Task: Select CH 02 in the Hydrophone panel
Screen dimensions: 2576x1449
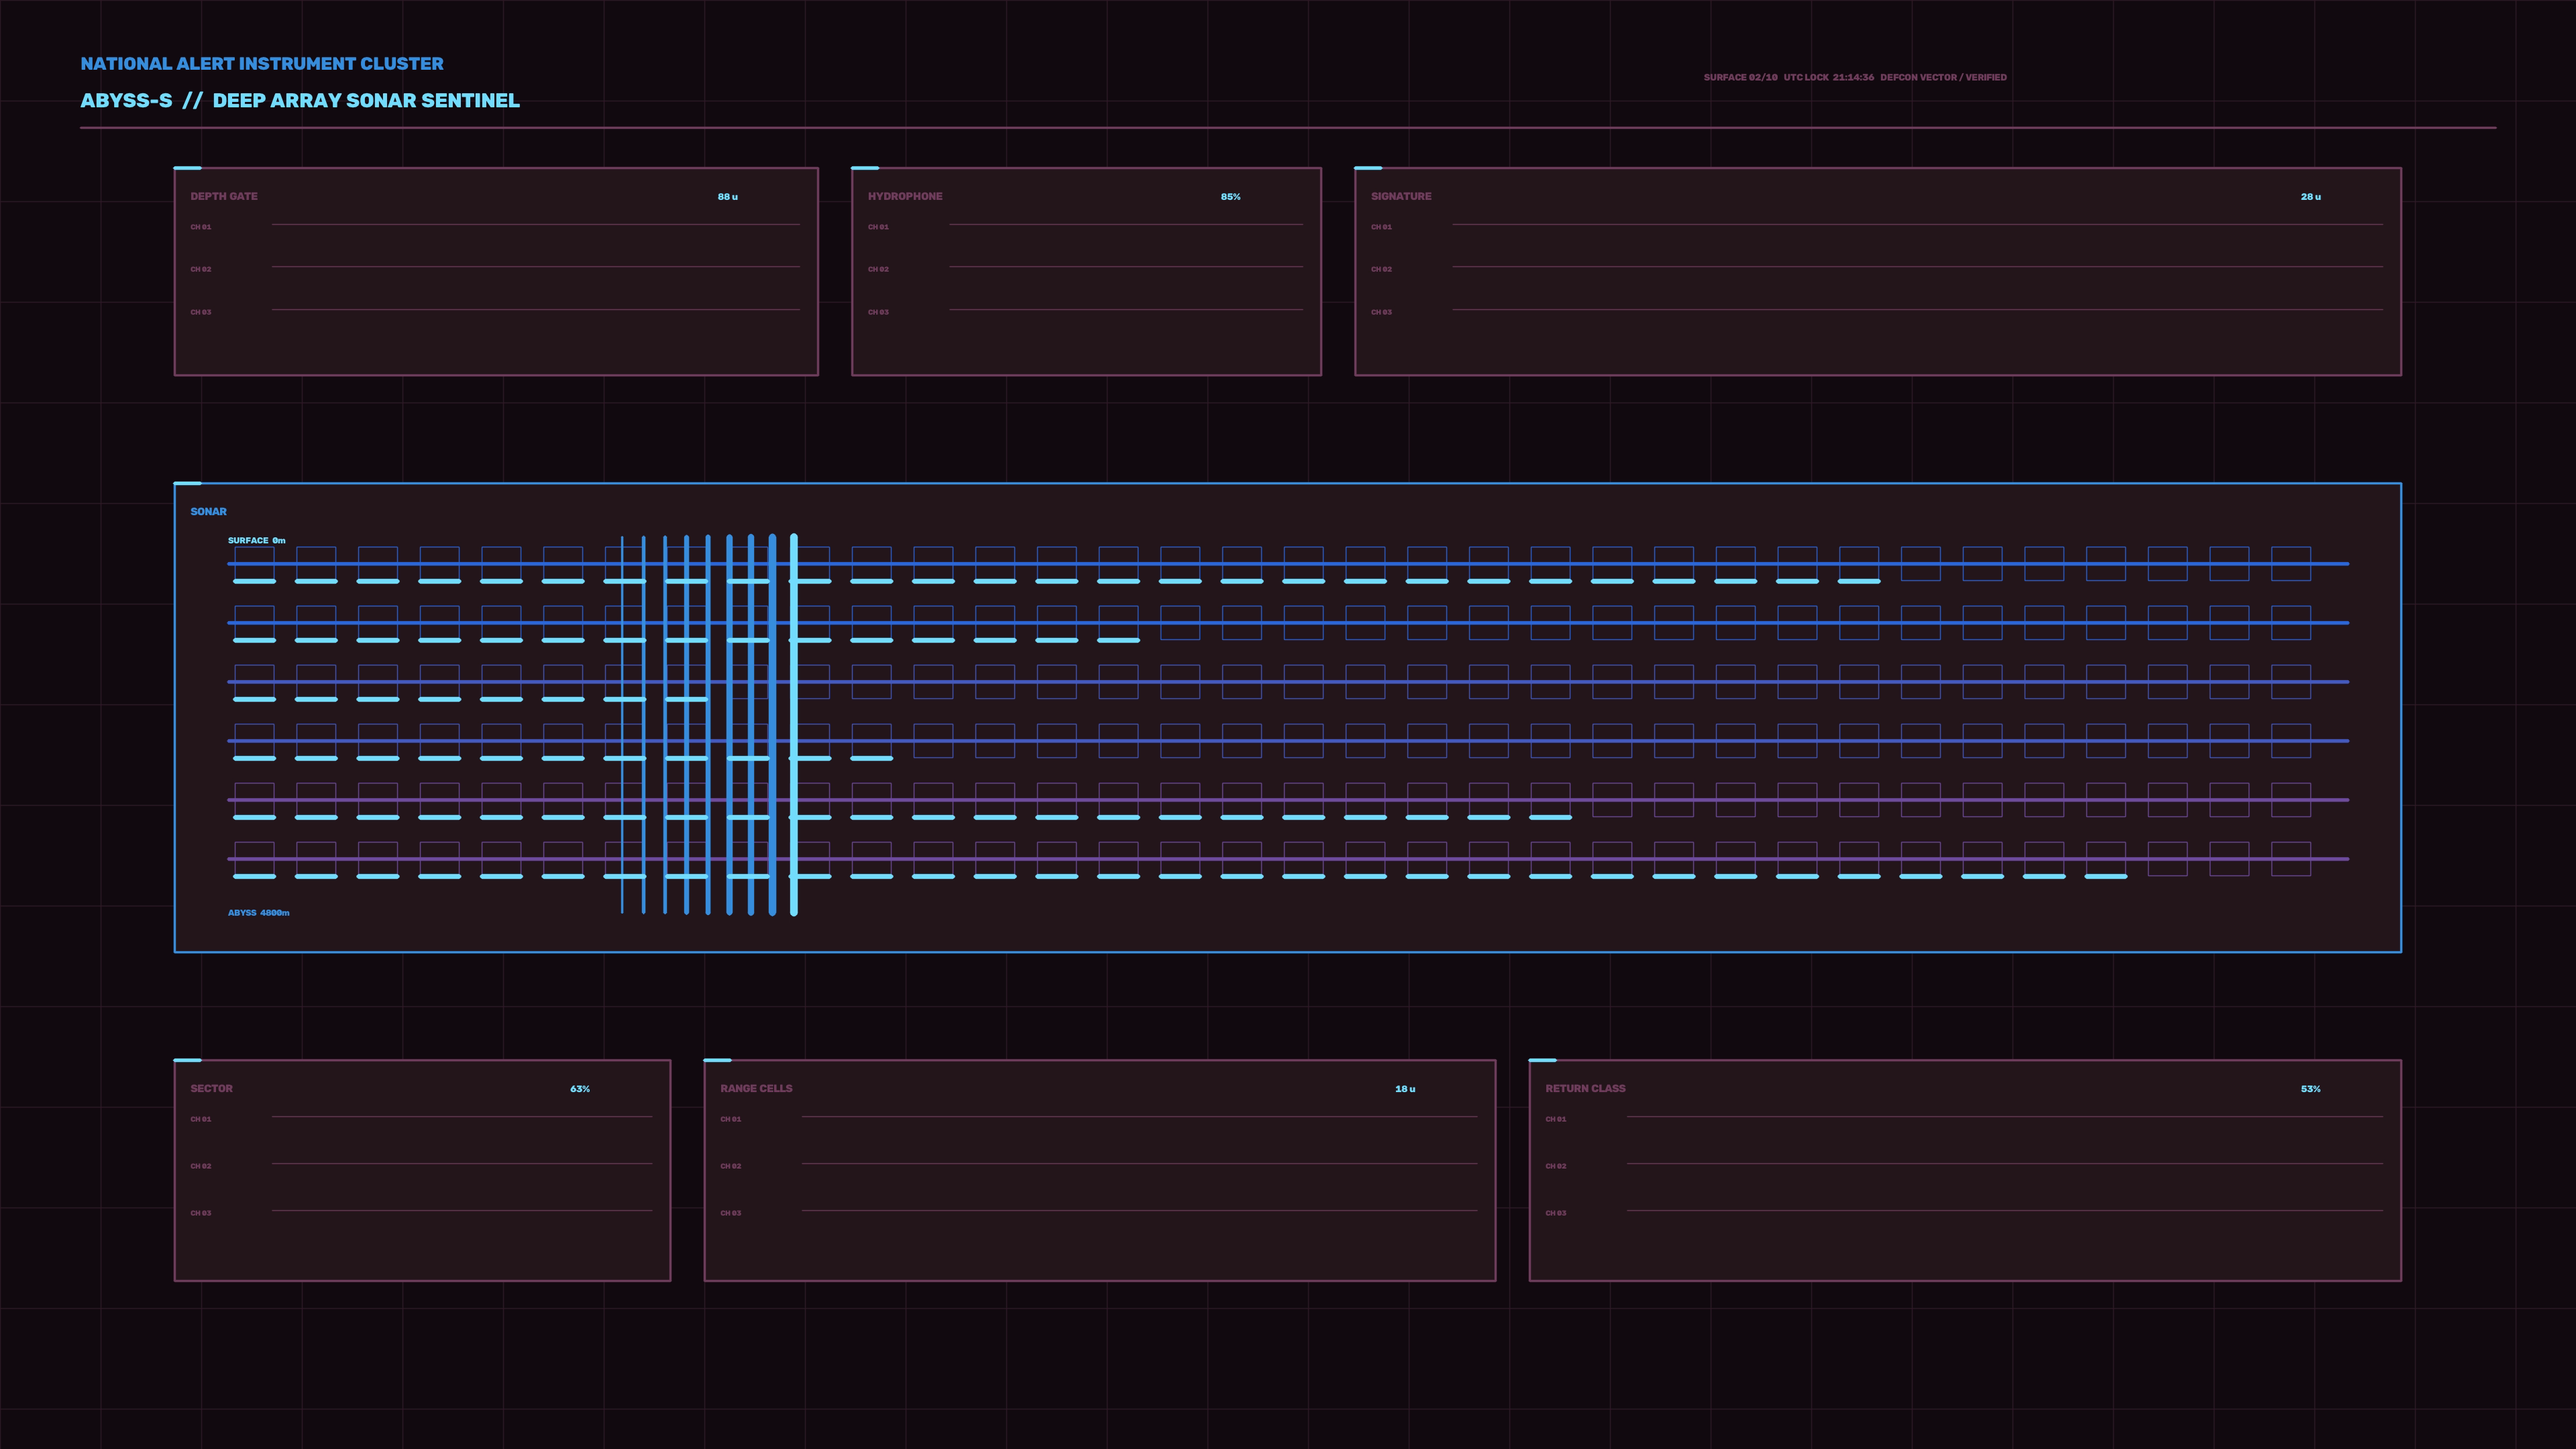Action: point(878,269)
